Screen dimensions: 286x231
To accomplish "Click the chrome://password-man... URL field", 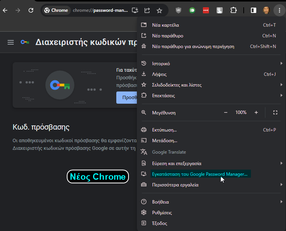I will click(100, 10).
